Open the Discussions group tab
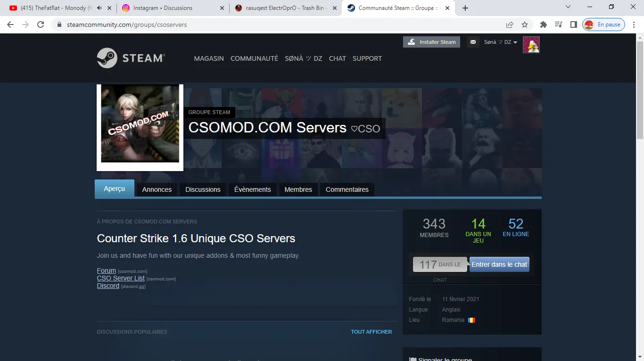This screenshot has height=361, width=644. click(203, 189)
